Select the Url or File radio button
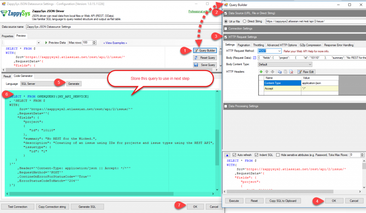This screenshot has height=213, width=366. point(226,21)
